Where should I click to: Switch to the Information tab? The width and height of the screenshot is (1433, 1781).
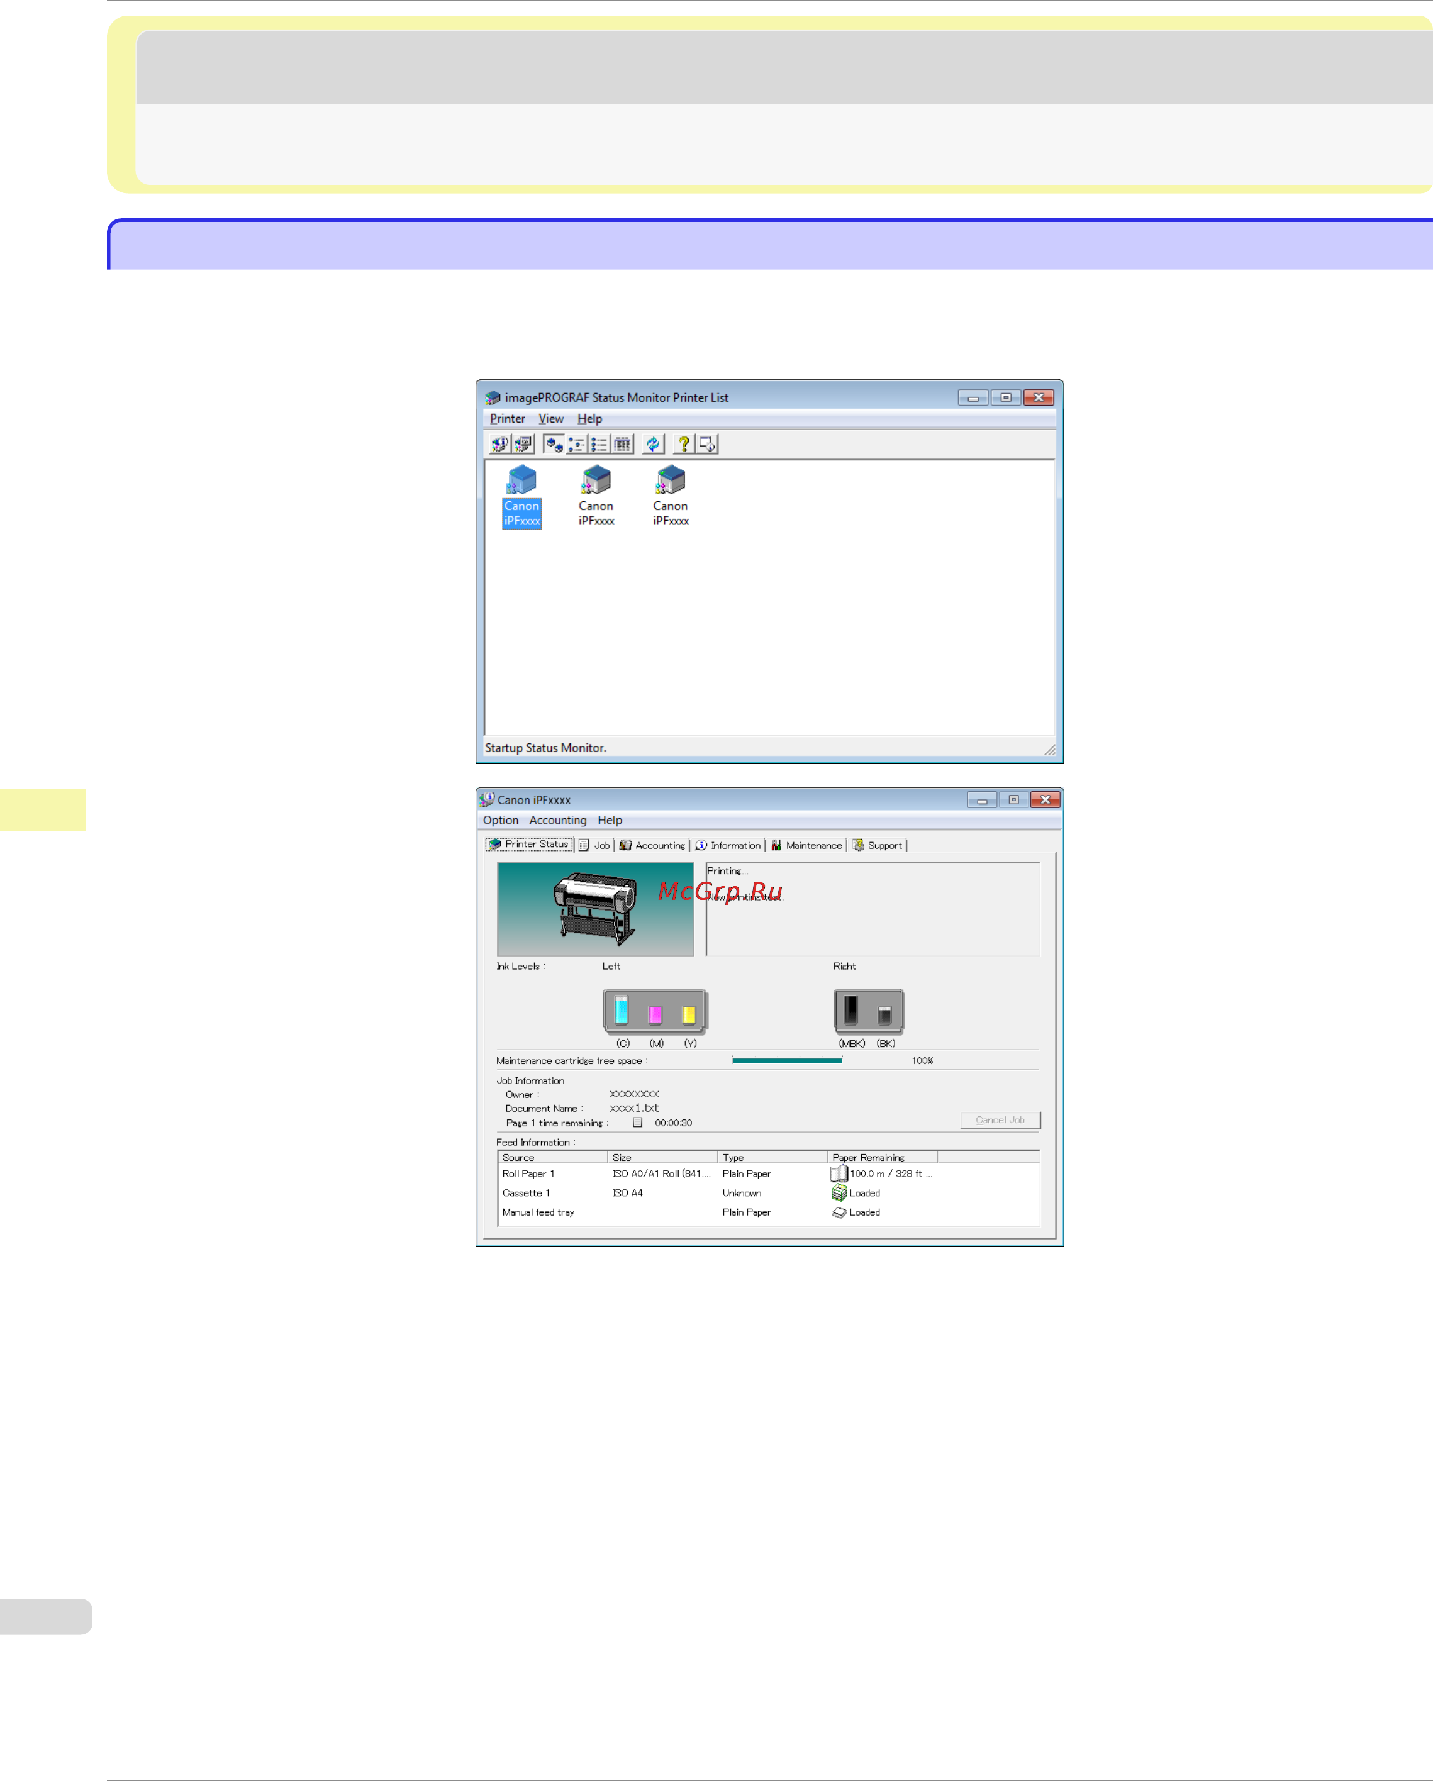[x=728, y=845]
